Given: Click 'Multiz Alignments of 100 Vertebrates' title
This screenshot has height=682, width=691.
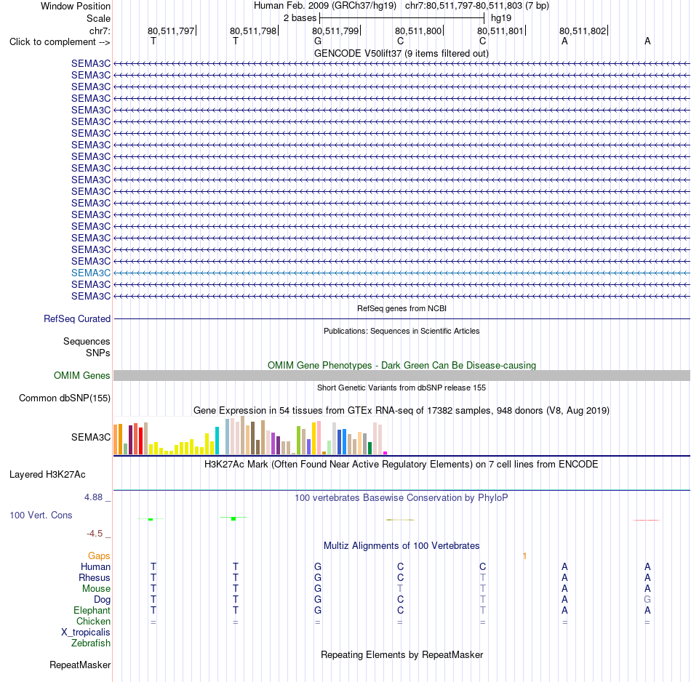Looking at the screenshot, I should (x=402, y=546).
